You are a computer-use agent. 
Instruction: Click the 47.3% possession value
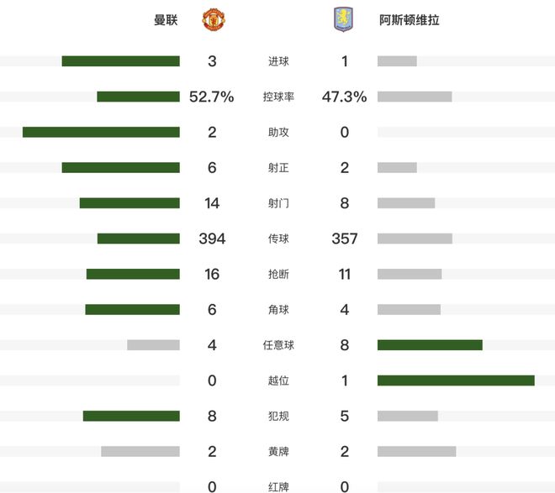point(344,97)
